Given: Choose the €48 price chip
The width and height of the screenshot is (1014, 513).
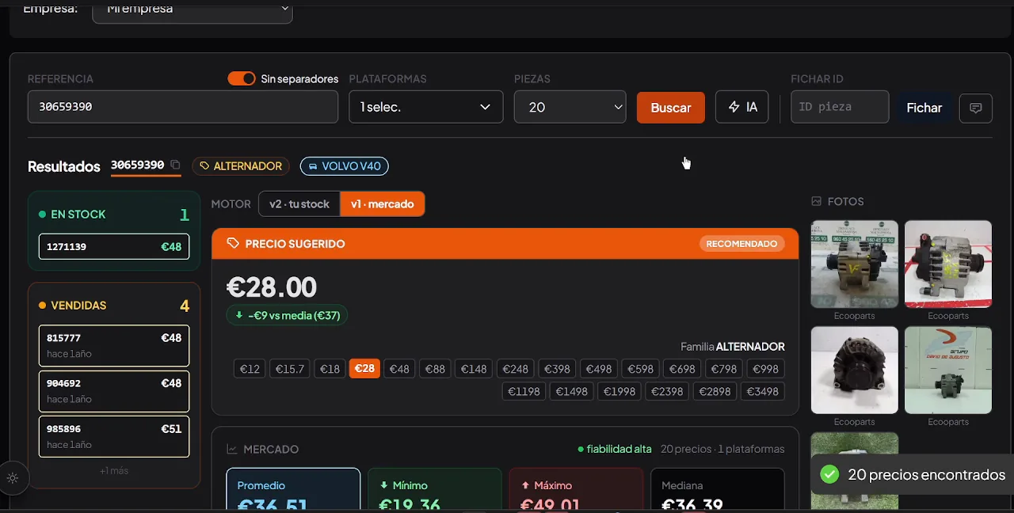Looking at the screenshot, I should click(399, 369).
